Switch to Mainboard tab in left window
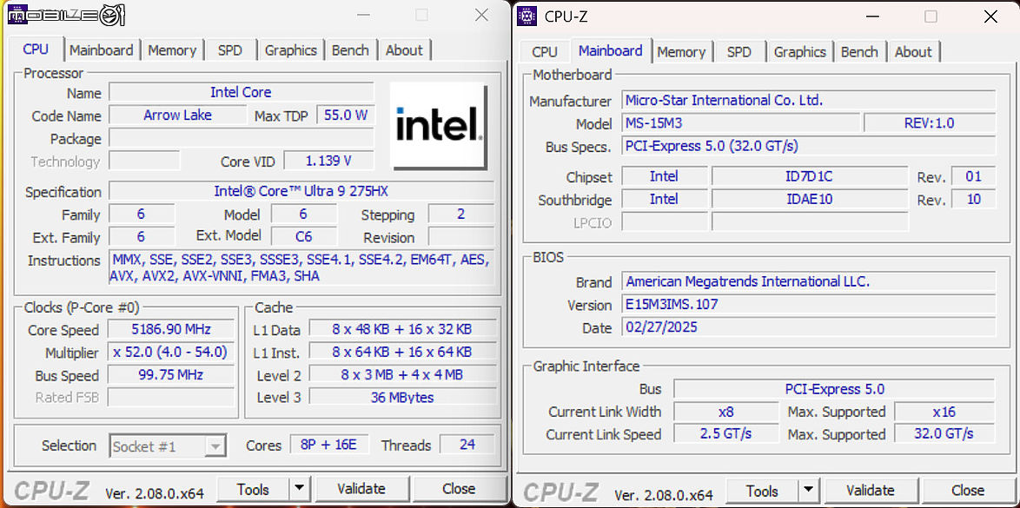 101,50
